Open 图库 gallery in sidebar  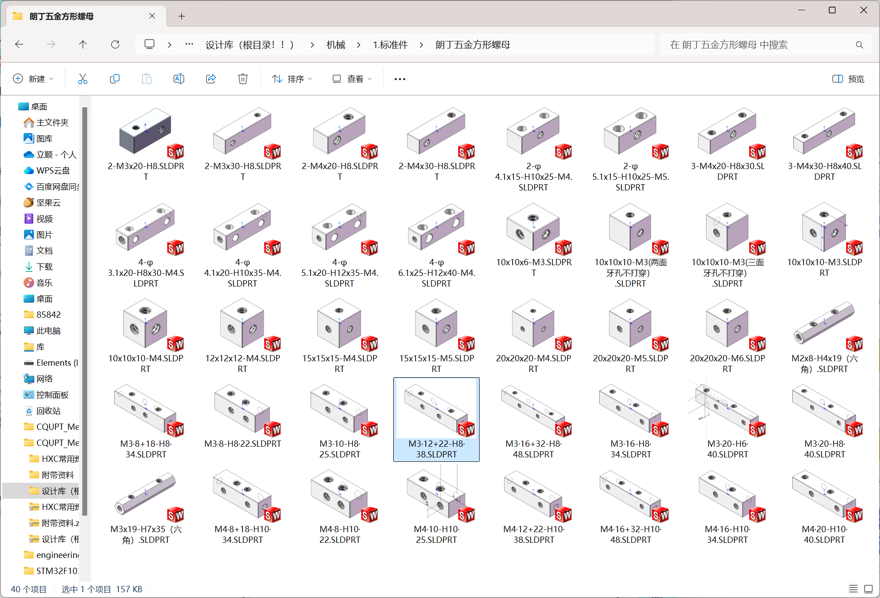(38, 138)
